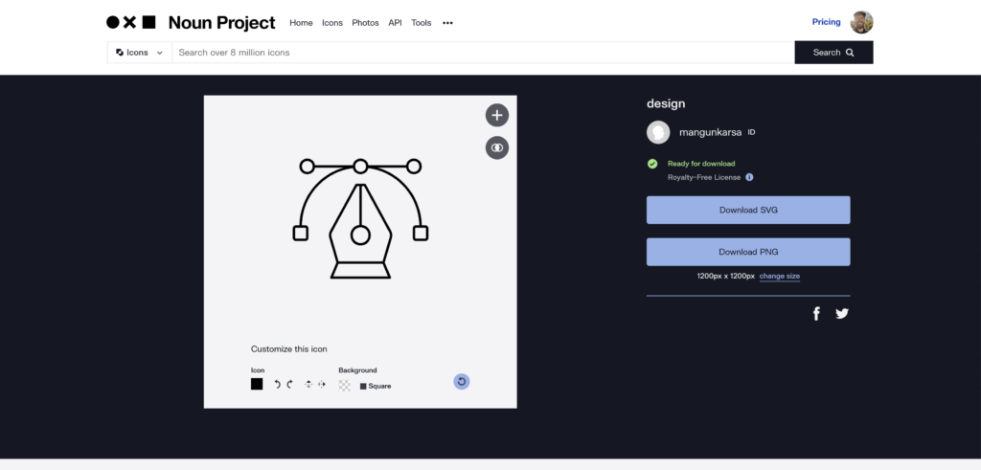Open the Photos menu item

pyautogui.click(x=365, y=23)
